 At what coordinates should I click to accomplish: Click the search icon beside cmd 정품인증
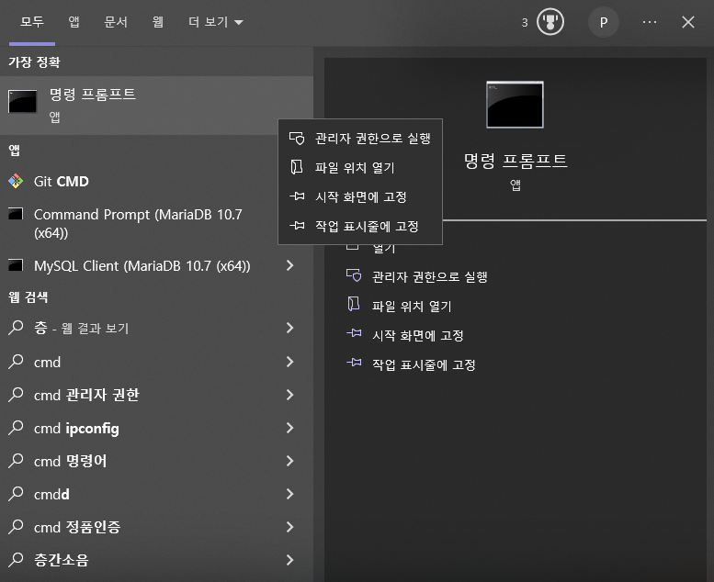[x=16, y=527]
